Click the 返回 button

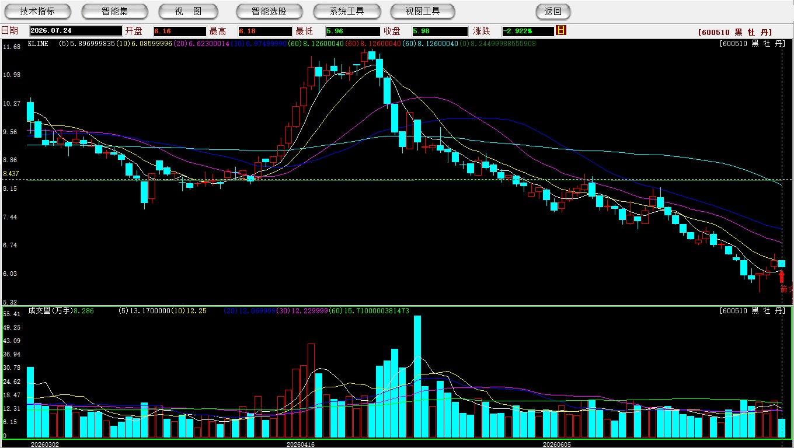tap(553, 11)
